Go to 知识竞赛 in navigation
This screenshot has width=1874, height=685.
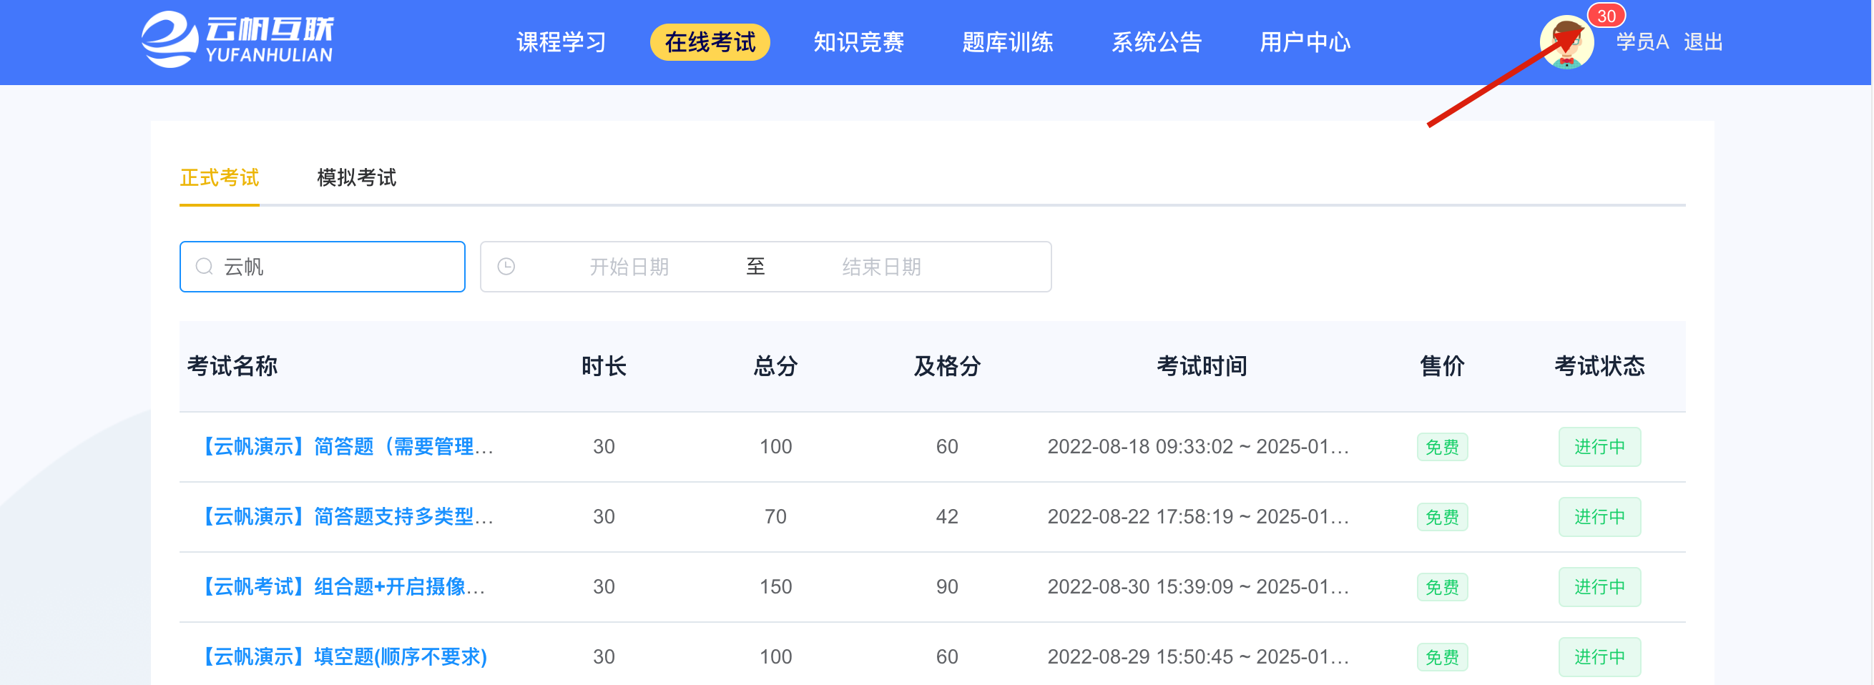858,42
